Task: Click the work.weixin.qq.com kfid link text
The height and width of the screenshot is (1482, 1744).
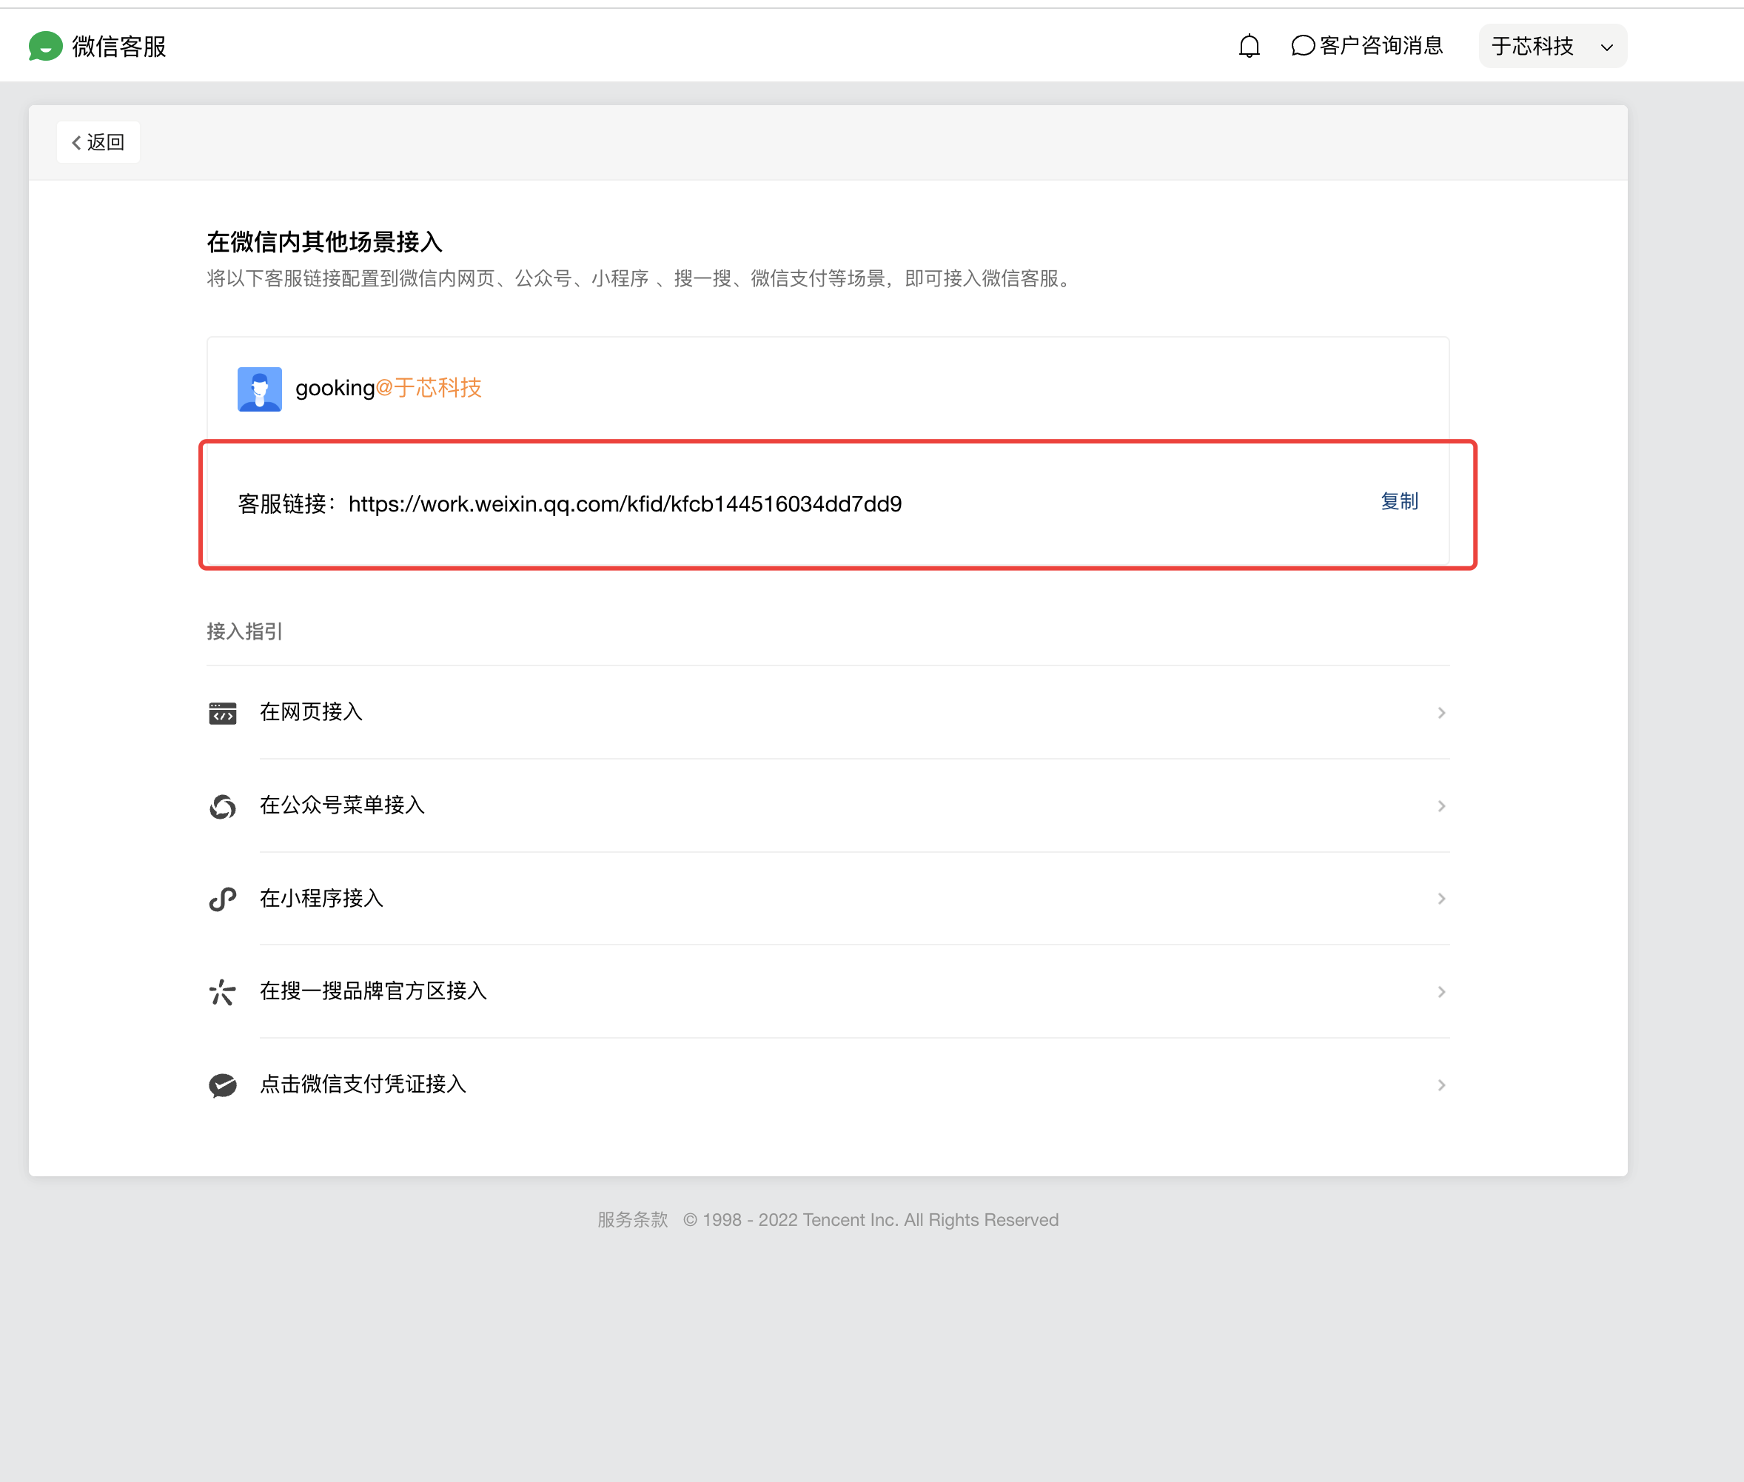Action: [624, 504]
